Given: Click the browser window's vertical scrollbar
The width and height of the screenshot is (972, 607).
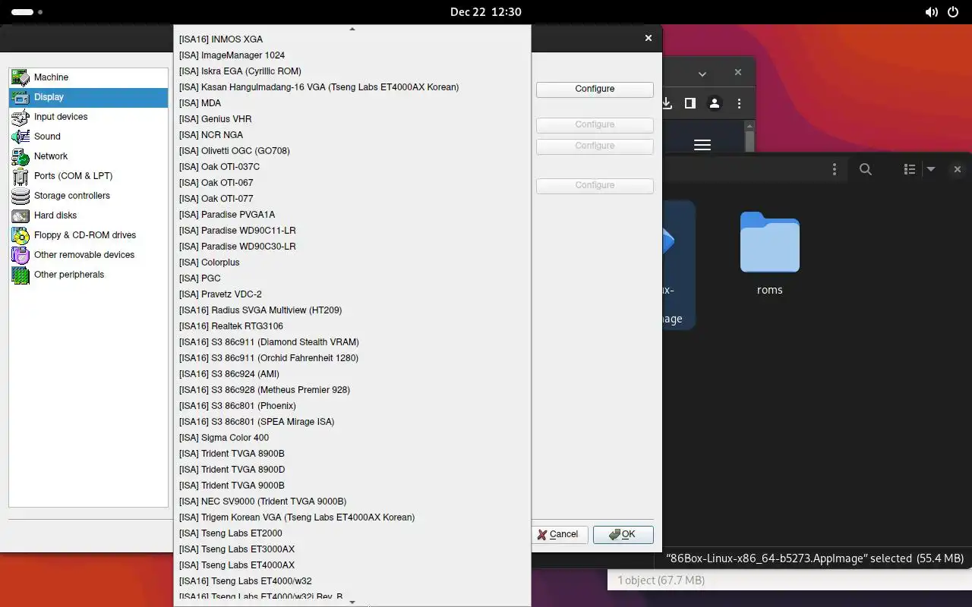Looking at the screenshot, I should (750, 140).
